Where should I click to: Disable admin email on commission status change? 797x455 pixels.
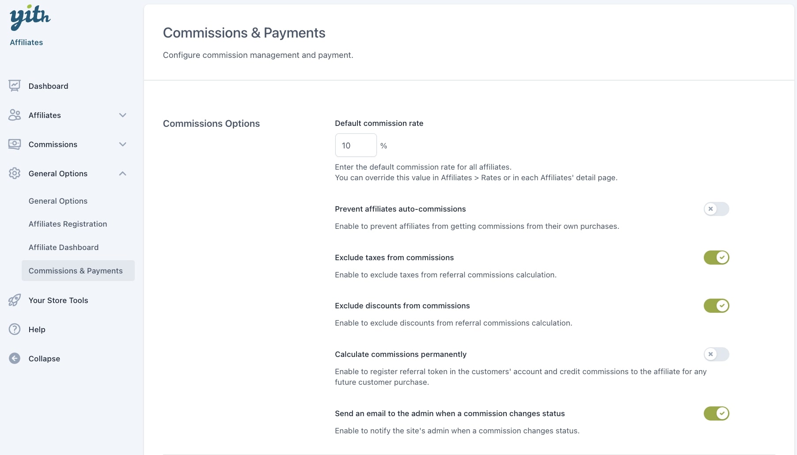(x=716, y=413)
